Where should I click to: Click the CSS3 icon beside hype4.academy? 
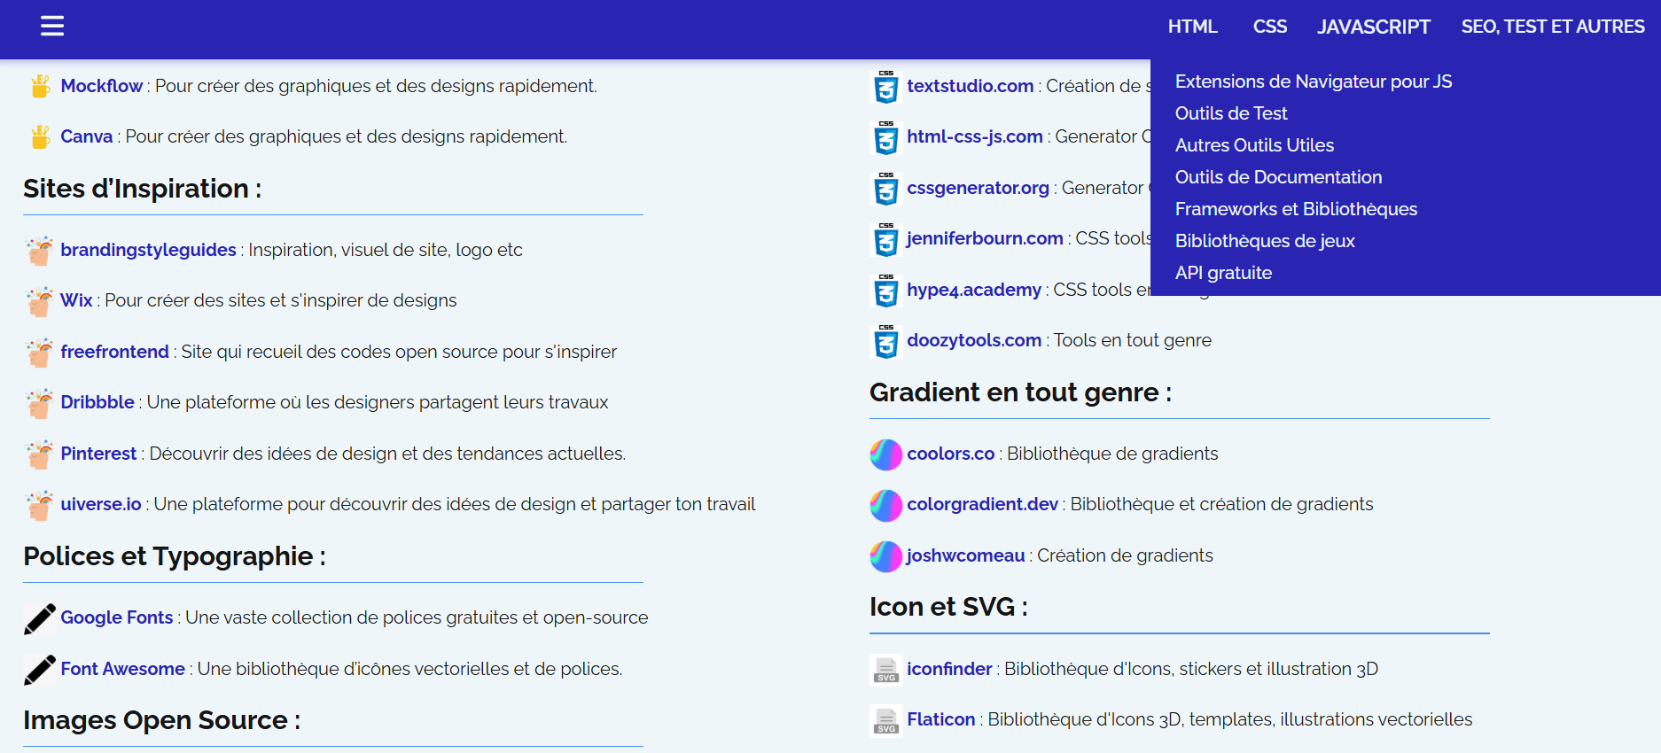(886, 291)
